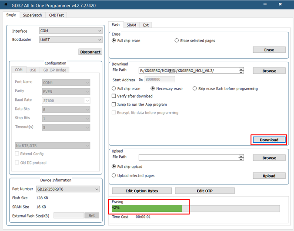Click the green erasing progress bar
294x231 pixels.
pyautogui.click(x=147, y=208)
